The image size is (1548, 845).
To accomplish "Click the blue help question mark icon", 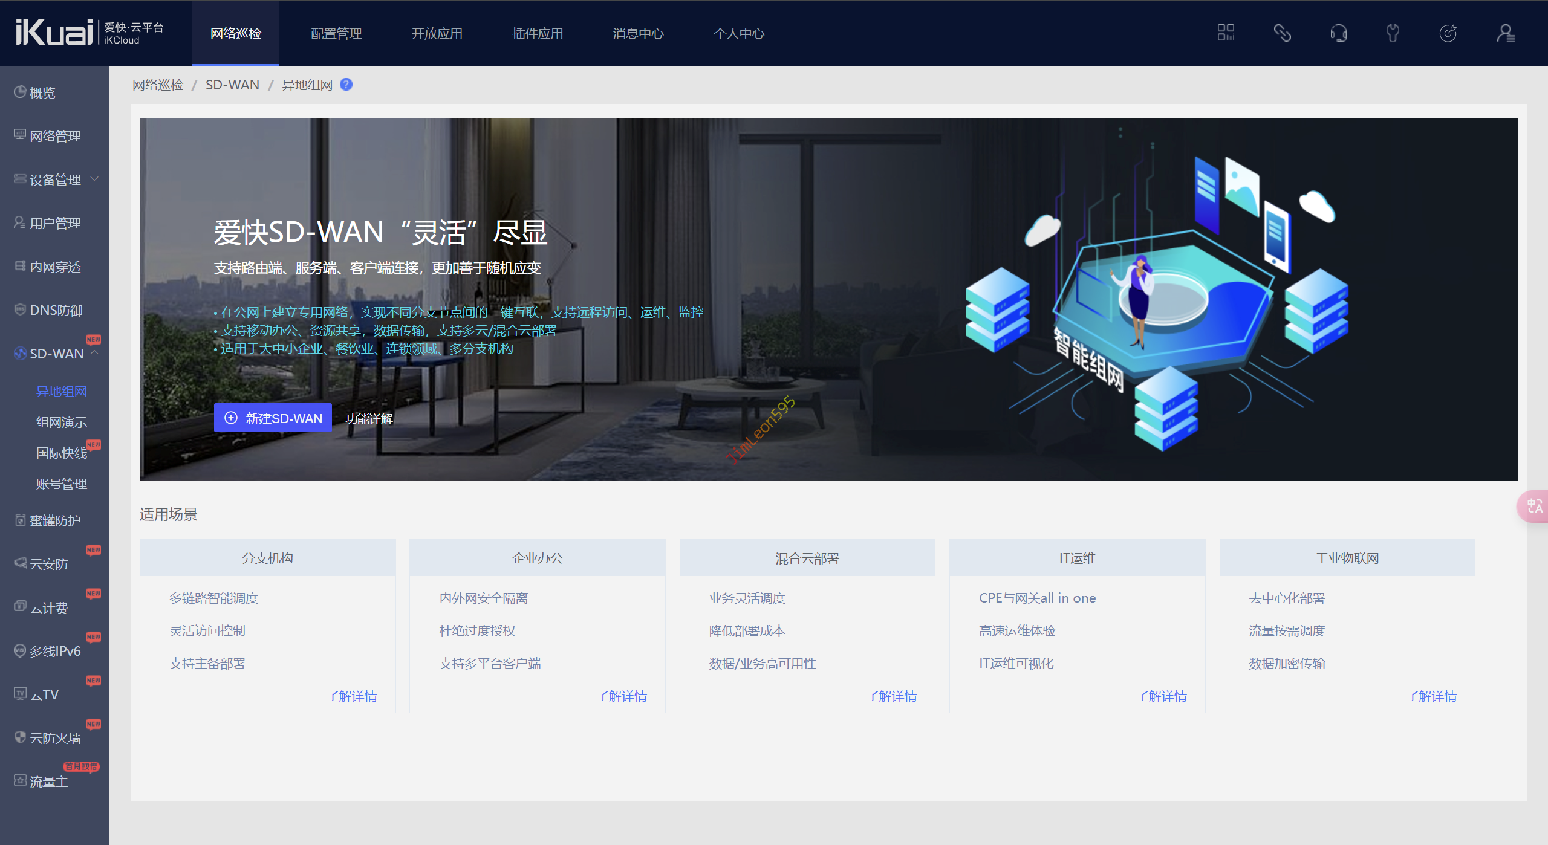I will 346,85.
